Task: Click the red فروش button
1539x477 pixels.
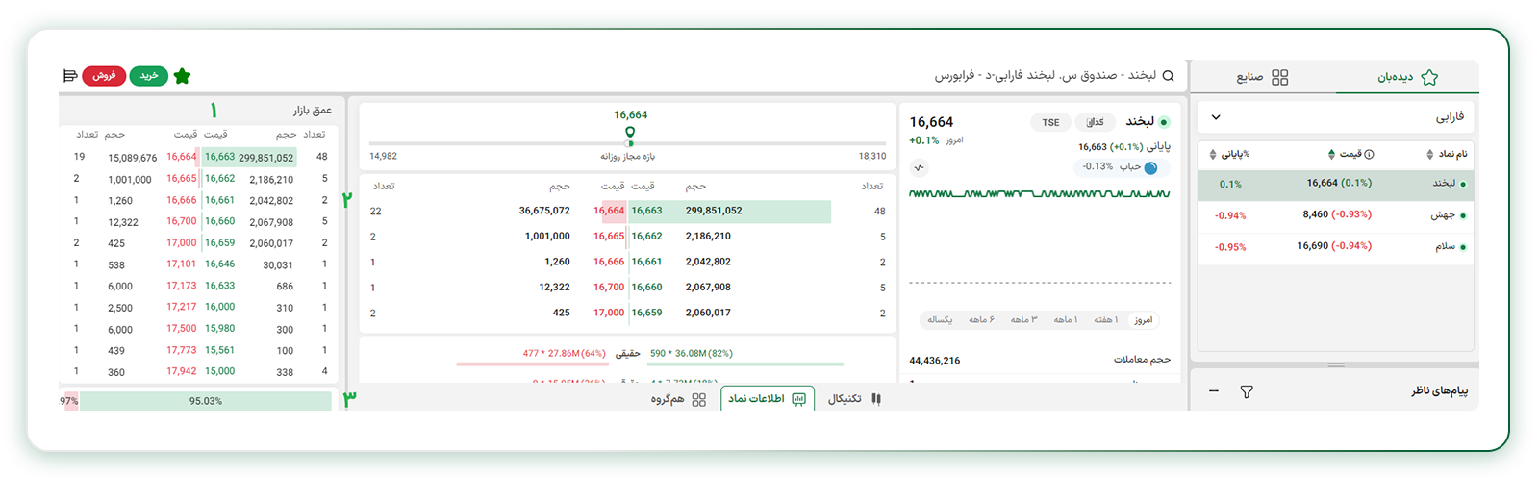Action: pos(104,76)
